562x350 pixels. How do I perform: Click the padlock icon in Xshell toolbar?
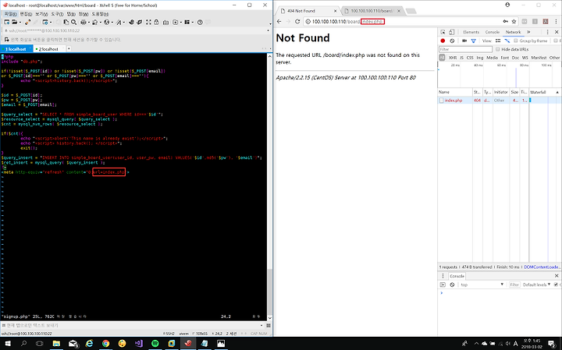coord(156,22)
